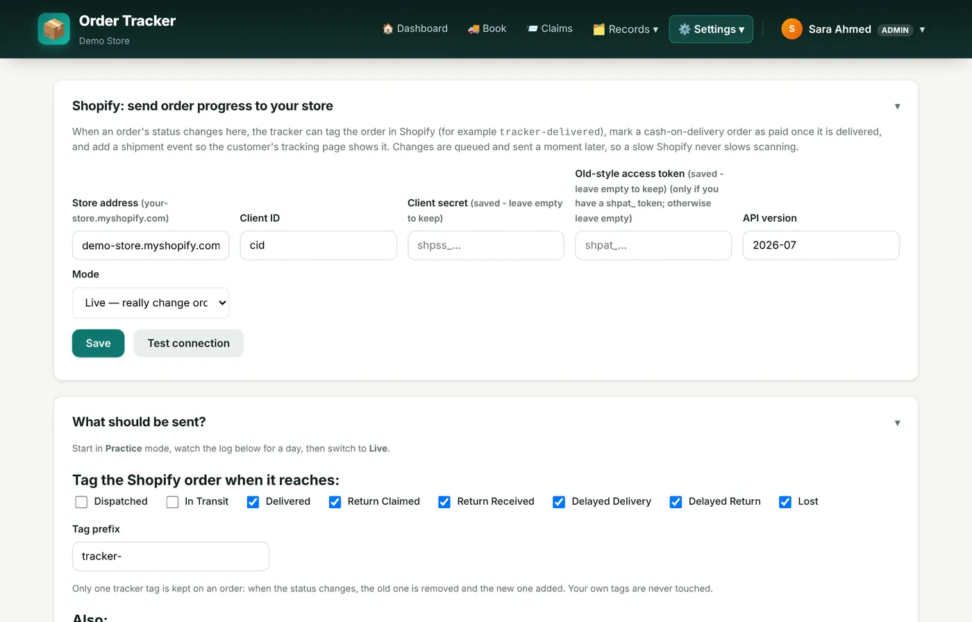Uncheck the Return Received checkbox
972x622 pixels.
(x=444, y=502)
